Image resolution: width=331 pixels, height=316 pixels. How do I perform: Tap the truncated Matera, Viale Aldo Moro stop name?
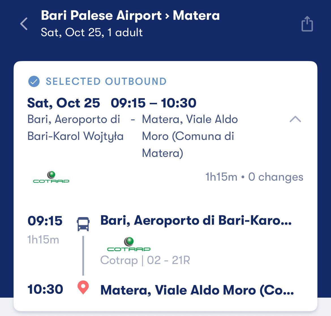click(x=197, y=290)
